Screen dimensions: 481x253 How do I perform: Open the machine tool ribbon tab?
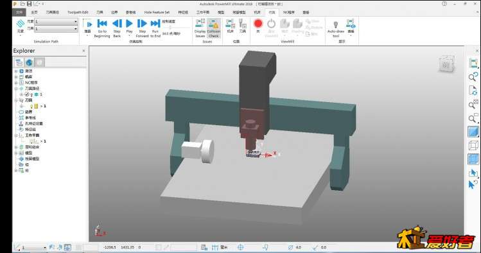[257, 12]
